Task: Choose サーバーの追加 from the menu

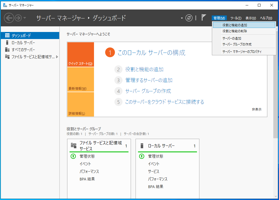Action: pyautogui.click(x=244, y=38)
